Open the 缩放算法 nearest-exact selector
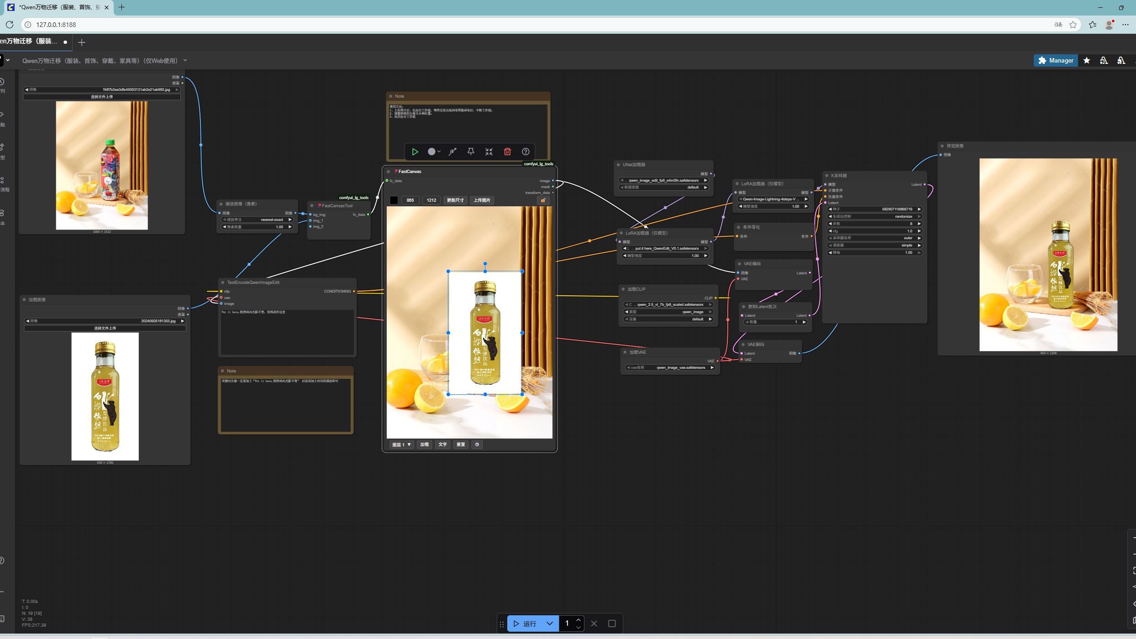Image resolution: width=1136 pixels, height=639 pixels. pos(257,220)
